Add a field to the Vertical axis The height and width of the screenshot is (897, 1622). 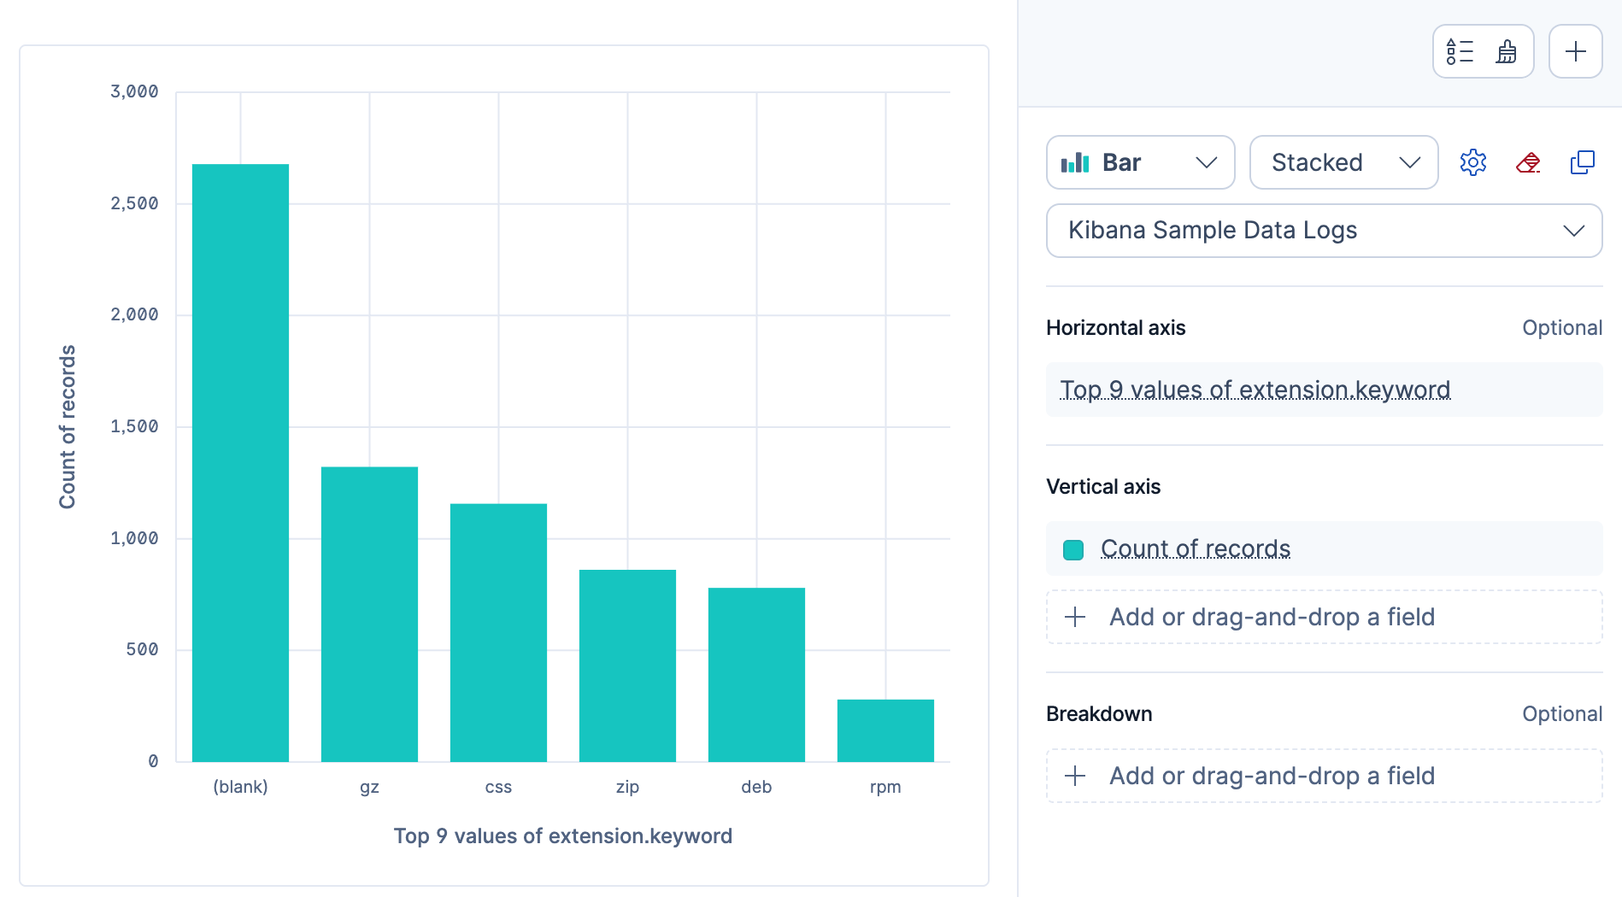(1324, 617)
